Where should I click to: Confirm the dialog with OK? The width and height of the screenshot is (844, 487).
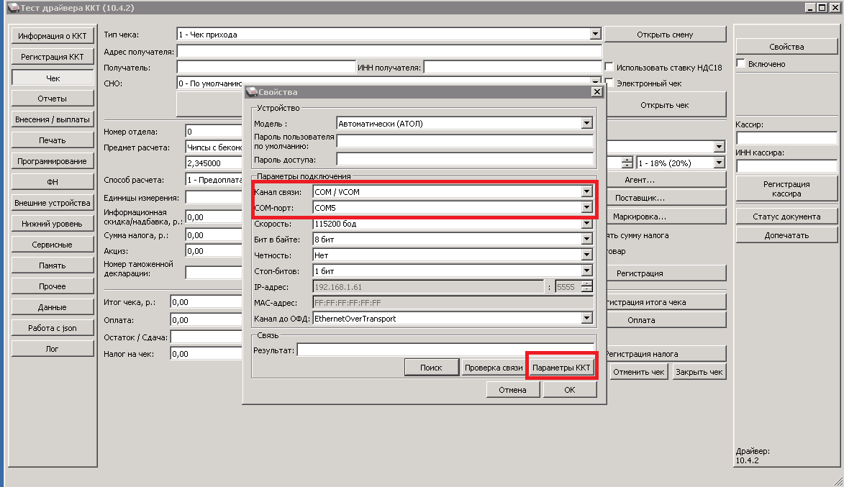(x=569, y=390)
